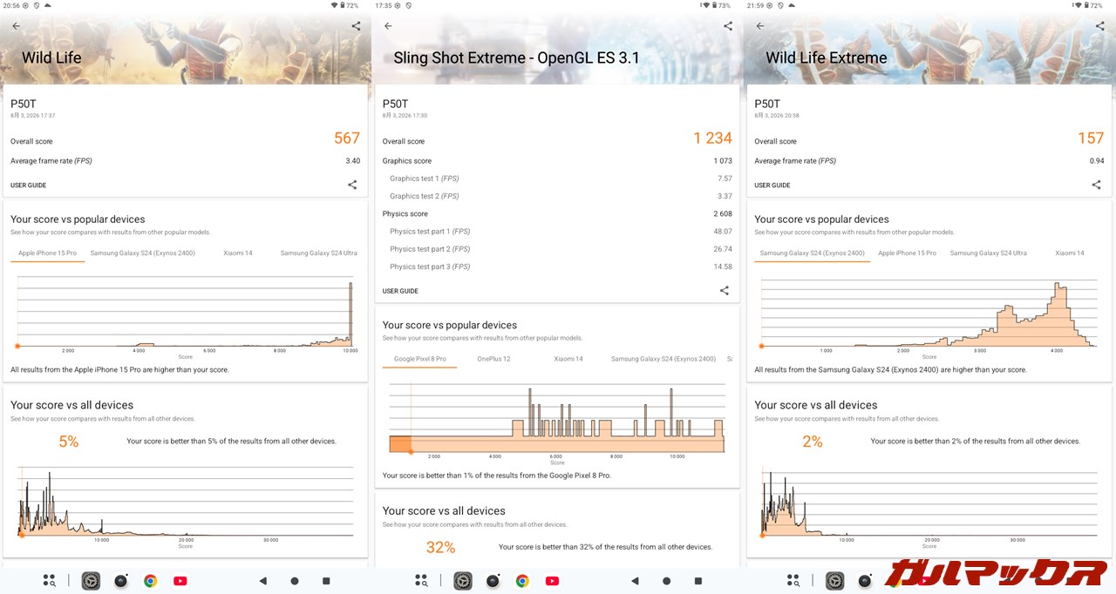Click Wild Life Extreme overall score 157
This screenshot has width=1116, height=594.
(1091, 138)
